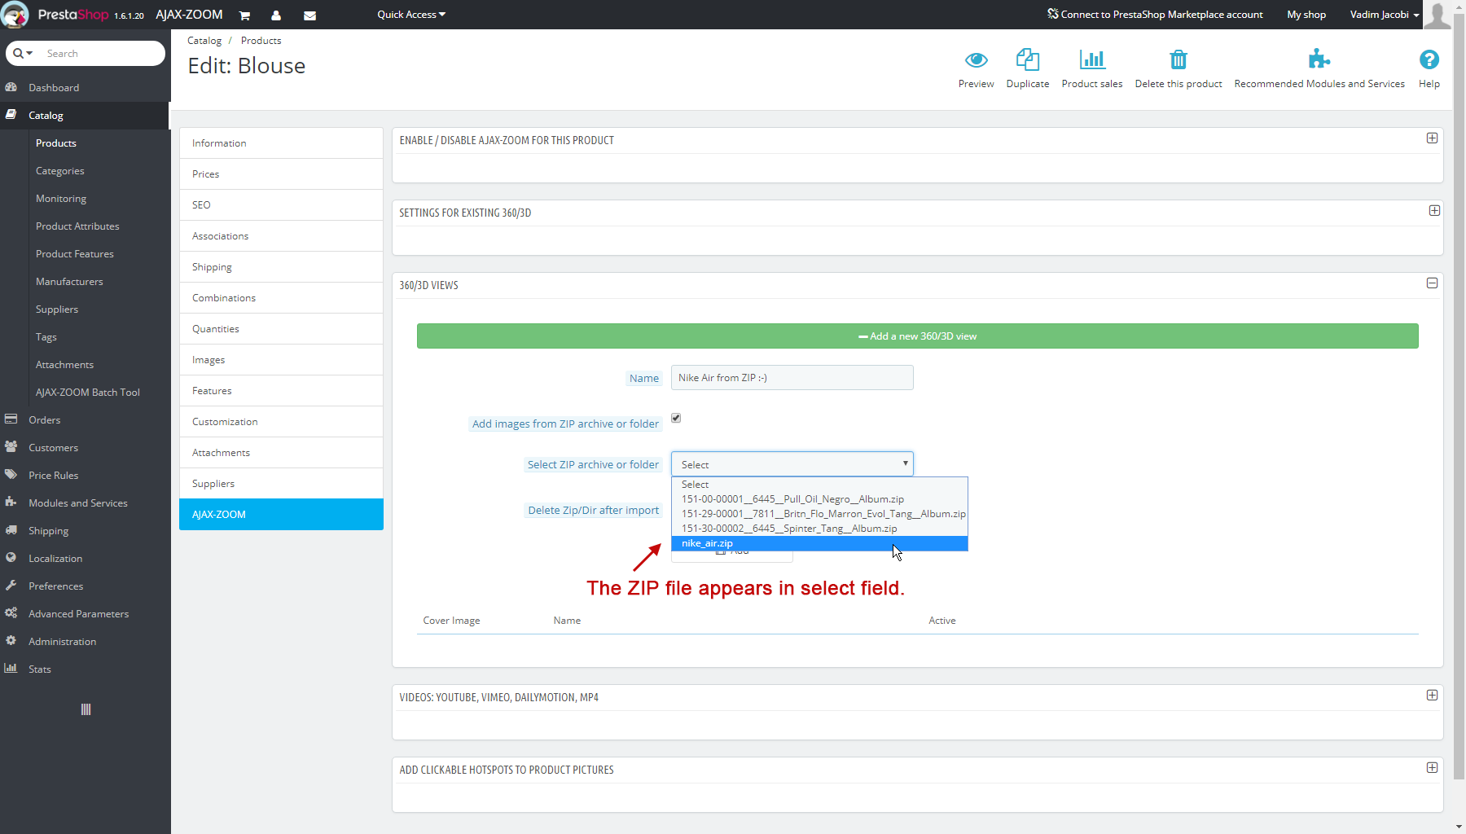Viewport: 1466px width, 834px height.
Task: Click the Dashboard icon in sidebar
Action: point(11,87)
